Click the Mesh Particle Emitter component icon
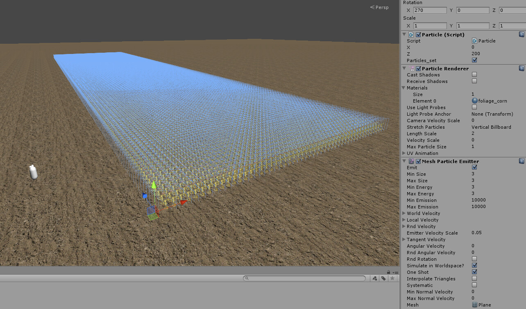Viewport: 526px width, 309px height. 411,161
